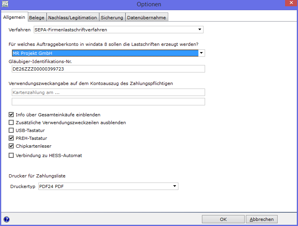The image size is (298, 226).
Task: Switch to the Allgemein tab
Action: point(14,17)
